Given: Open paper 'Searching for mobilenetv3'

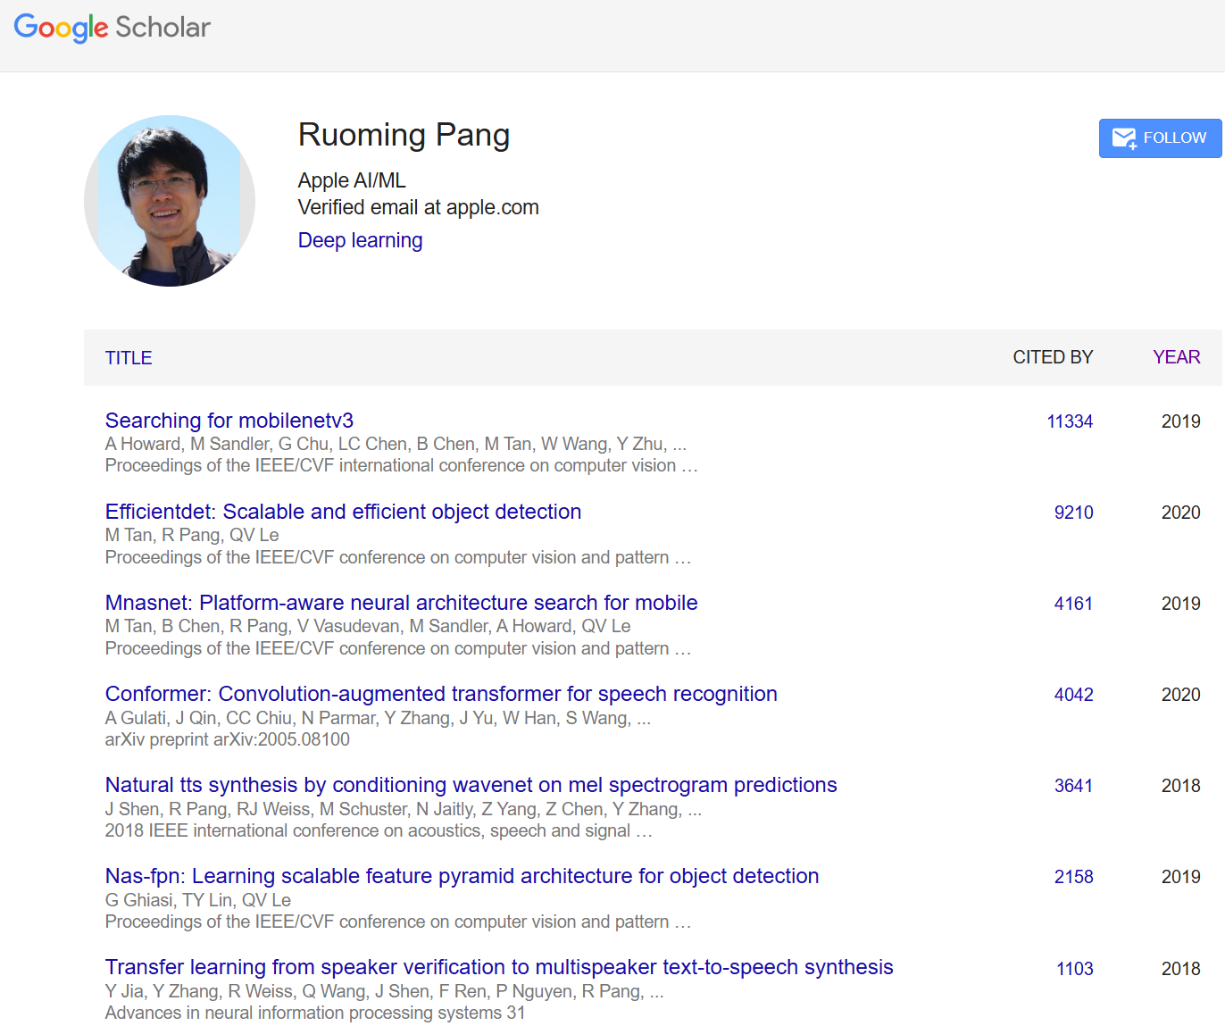Looking at the screenshot, I should (229, 421).
